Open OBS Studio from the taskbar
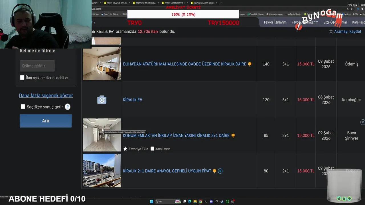 point(233,202)
